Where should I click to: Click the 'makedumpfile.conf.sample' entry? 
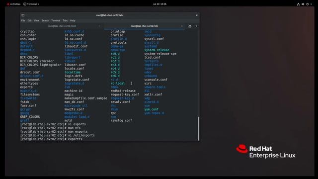[86, 98]
